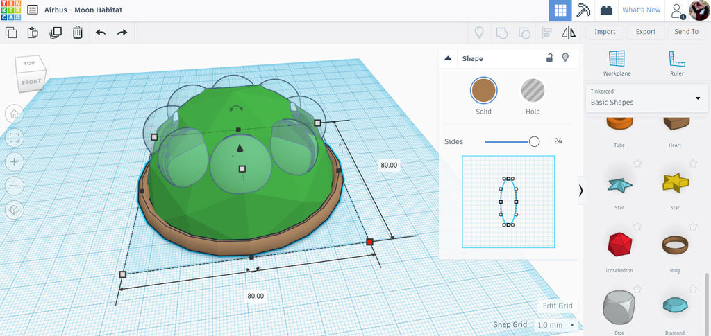Click the ring profile editor preview
The width and height of the screenshot is (711, 336).
[x=508, y=202]
